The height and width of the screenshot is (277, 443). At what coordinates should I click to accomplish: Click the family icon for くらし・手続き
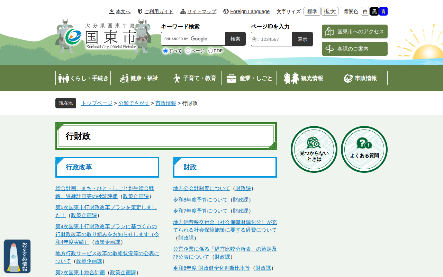[64, 78]
